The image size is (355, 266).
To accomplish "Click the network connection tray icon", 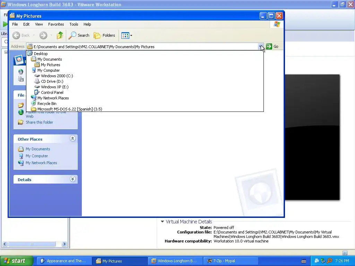I will (x=317, y=261).
